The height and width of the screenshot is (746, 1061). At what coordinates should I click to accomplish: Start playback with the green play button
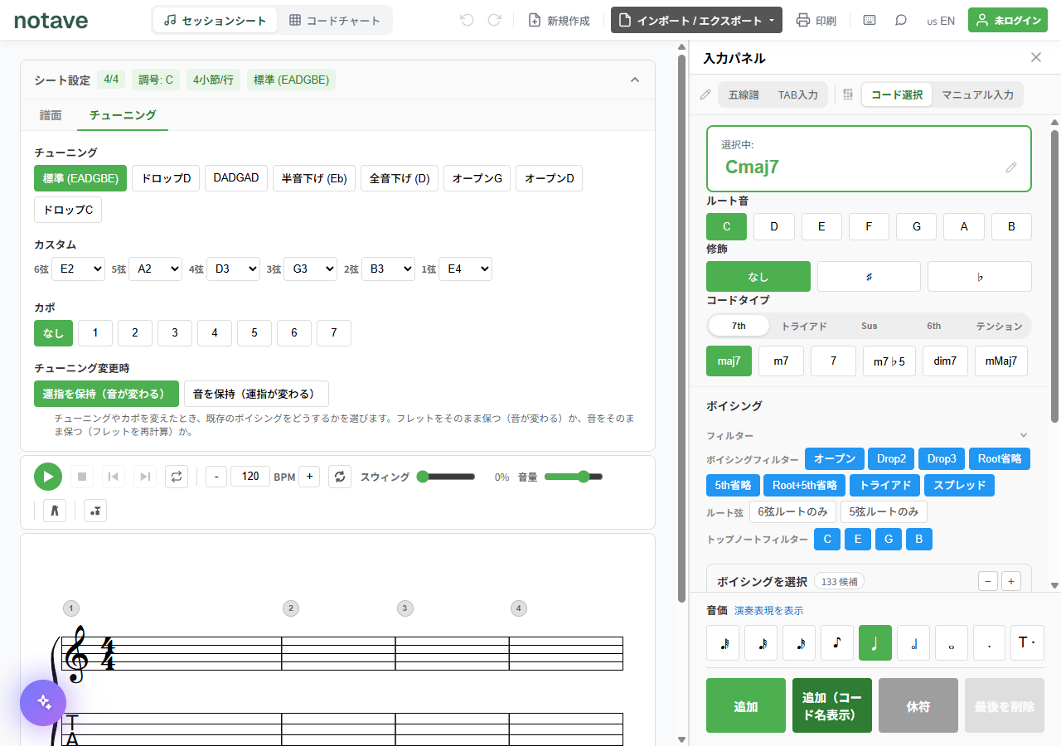(x=48, y=477)
